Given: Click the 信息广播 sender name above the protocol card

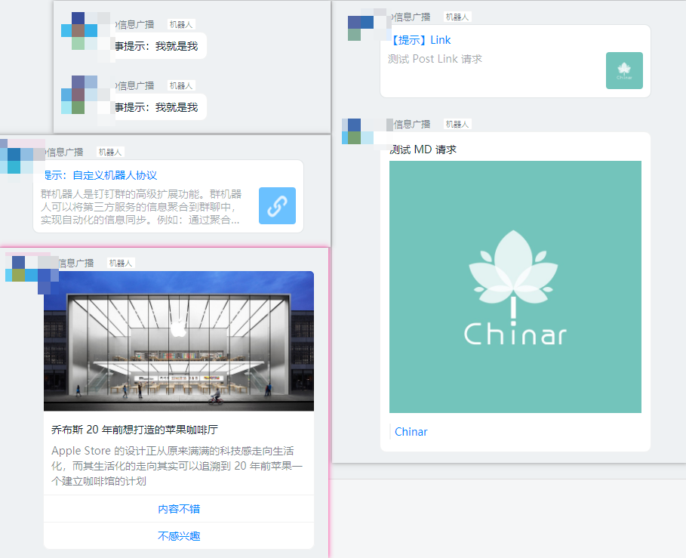Looking at the screenshot, I should pos(66,151).
